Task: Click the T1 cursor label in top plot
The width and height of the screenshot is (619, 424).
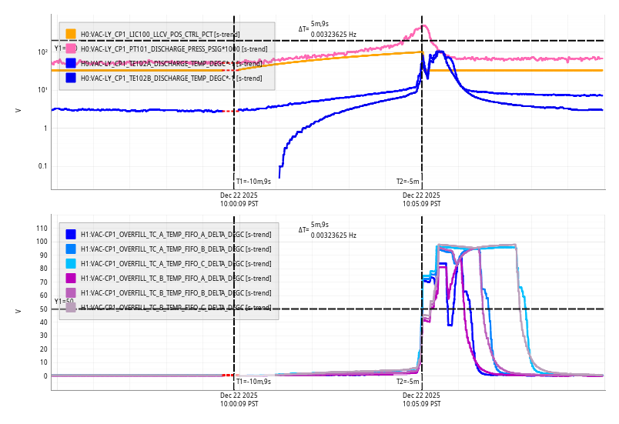Action: (253, 182)
